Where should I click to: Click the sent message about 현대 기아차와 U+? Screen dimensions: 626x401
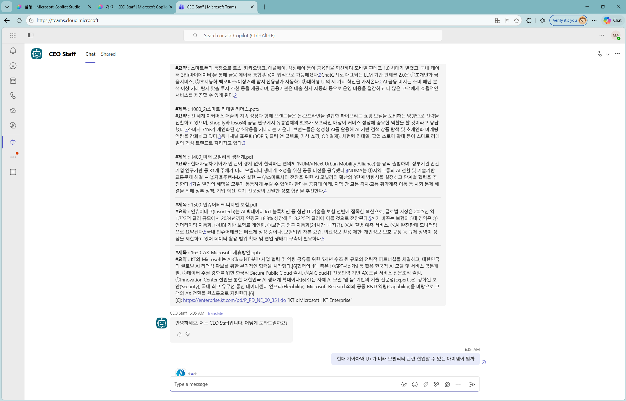pyautogui.click(x=405, y=359)
